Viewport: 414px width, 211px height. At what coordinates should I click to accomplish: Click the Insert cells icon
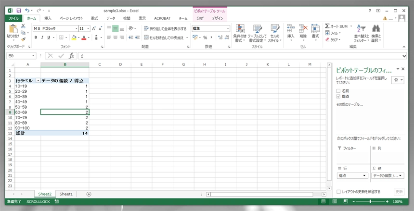[291, 29]
